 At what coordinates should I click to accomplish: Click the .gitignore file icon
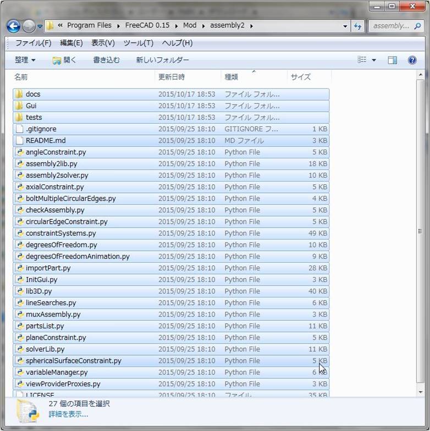tap(19, 129)
